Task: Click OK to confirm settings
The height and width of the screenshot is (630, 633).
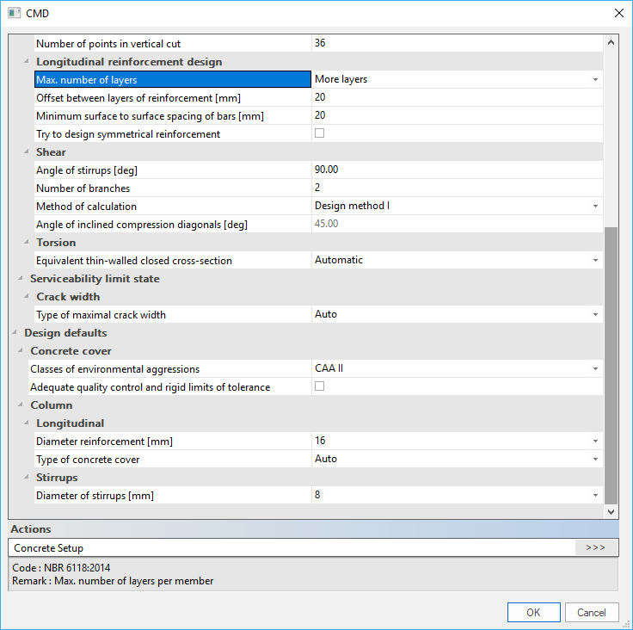Action: pyautogui.click(x=533, y=613)
